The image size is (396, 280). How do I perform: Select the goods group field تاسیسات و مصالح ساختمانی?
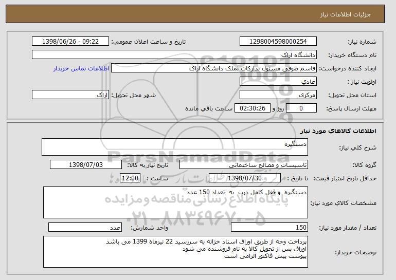244,165
